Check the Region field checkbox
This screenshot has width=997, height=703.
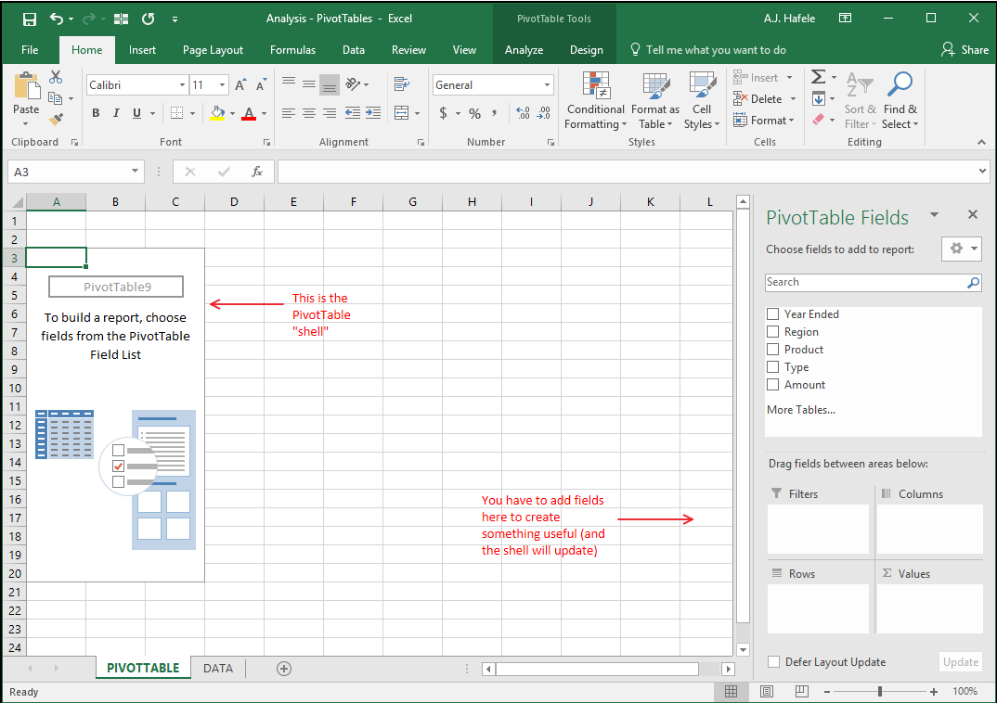[772, 331]
